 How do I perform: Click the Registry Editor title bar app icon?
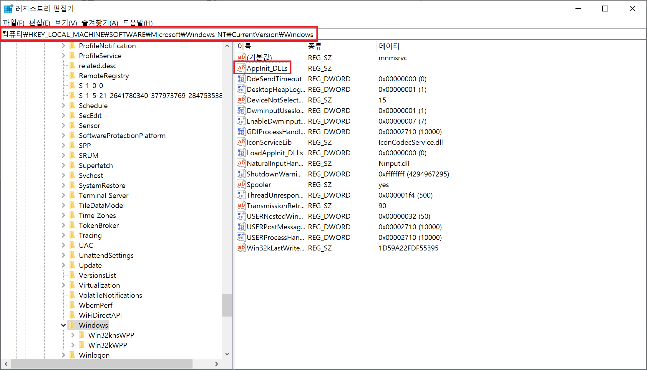point(9,9)
